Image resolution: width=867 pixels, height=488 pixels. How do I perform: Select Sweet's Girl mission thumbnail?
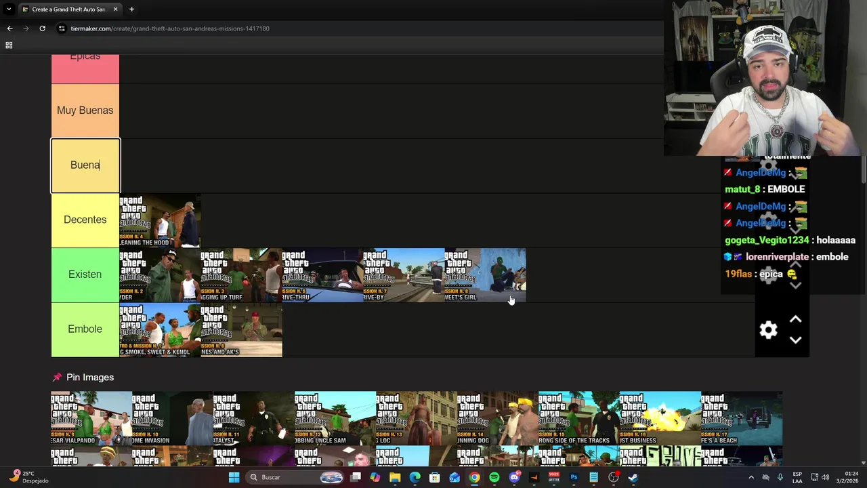tap(485, 275)
